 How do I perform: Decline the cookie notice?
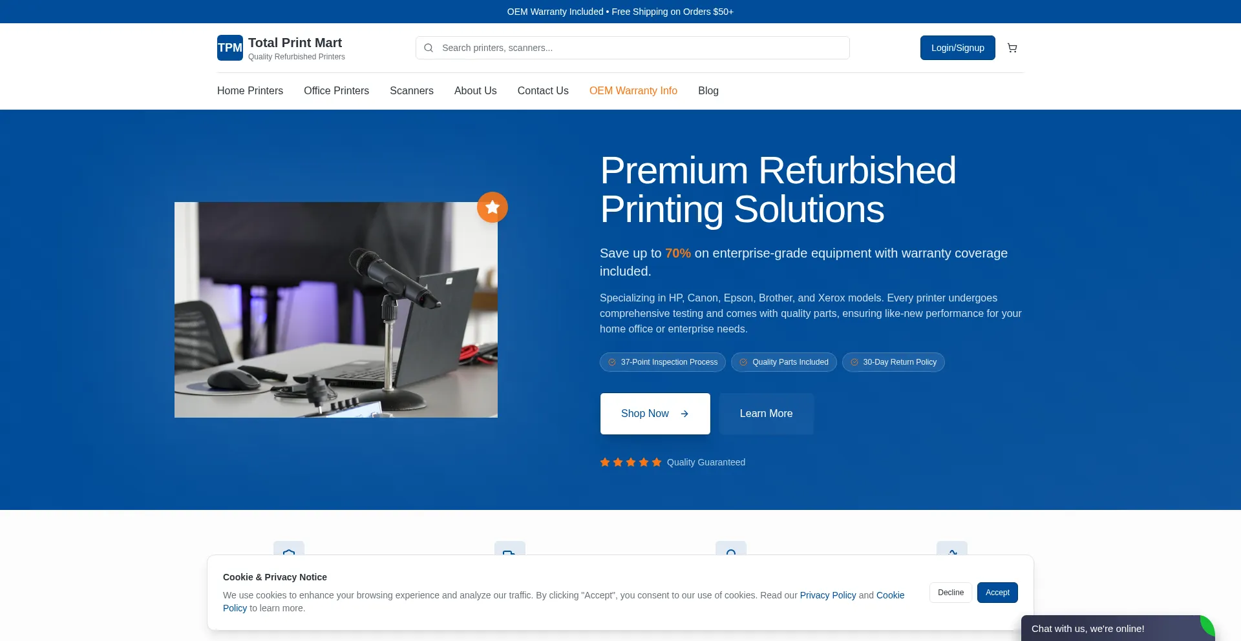[951, 593]
